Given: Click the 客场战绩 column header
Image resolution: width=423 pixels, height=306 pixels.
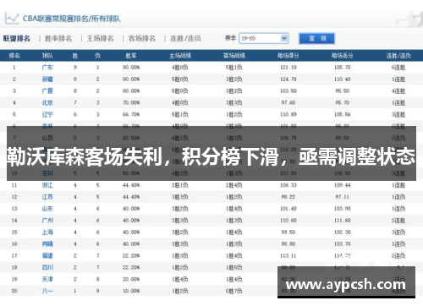Looking at the screenshot, I should click(x=234, y=56).
